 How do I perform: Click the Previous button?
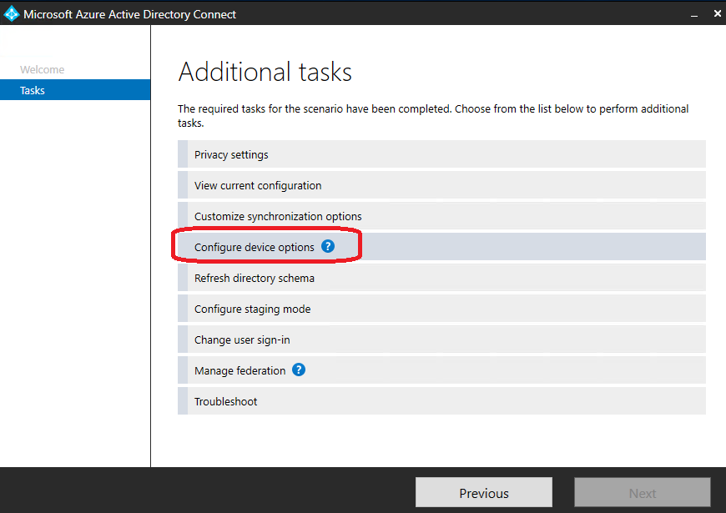483,492
